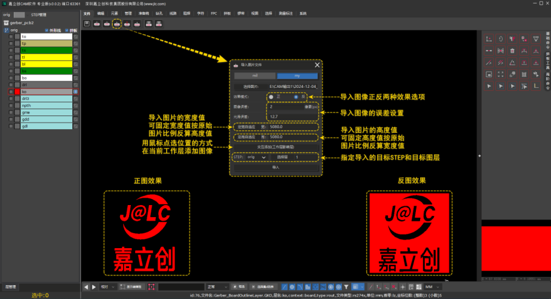Click the image error value field showing 2
The width and height of the screenshot is (551, 299).
(286, 106)
